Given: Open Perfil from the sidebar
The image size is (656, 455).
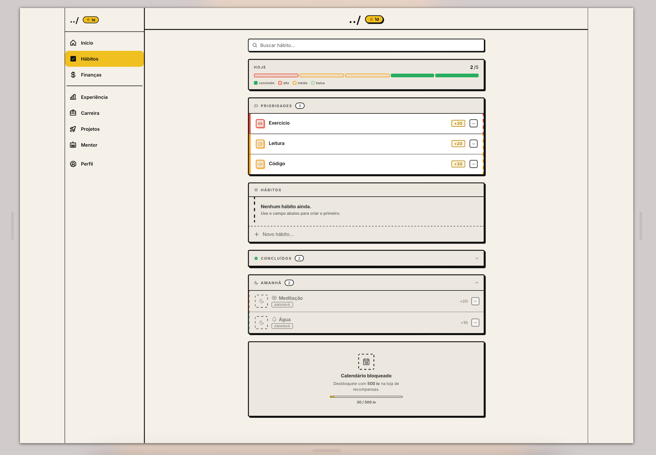Looking at the screenshot, I should pos(87,164).
